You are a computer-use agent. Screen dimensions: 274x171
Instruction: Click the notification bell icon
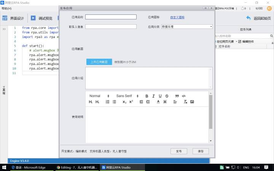(x=242, y=8)
